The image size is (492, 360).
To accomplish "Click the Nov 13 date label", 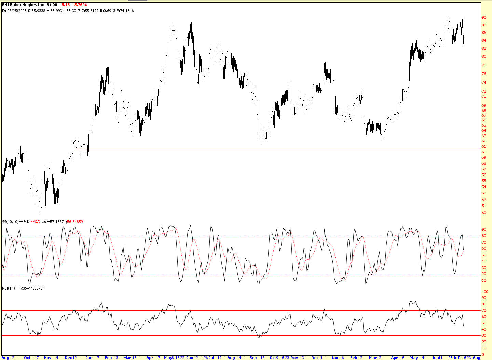I will (297, 358).
